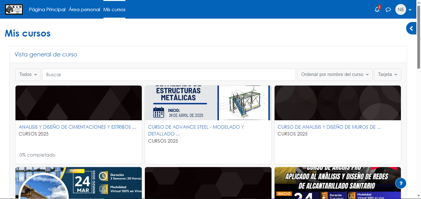The height and width of the screenshot is (199, 421).
Task: Click the Alcantarillado Sanitario course banner
Action: pyautogui.click(x=338, y=183)
